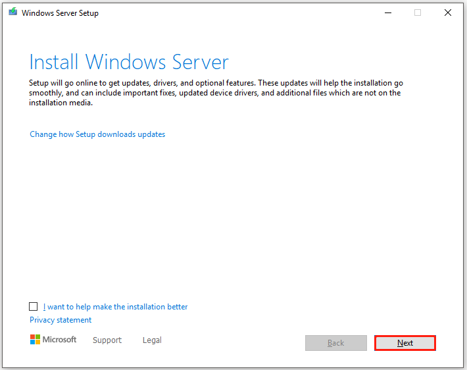Image resolution: width=467 pixels, height=370 pixels.
Task: Enable the help make the installation better checkbox
Action: point(34,307)
